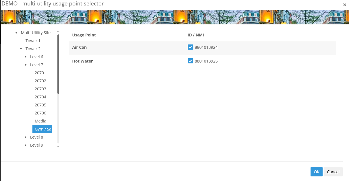Select unit 20704 in the tree
This screenshot has height=181, width=349.
coord(40,97)
